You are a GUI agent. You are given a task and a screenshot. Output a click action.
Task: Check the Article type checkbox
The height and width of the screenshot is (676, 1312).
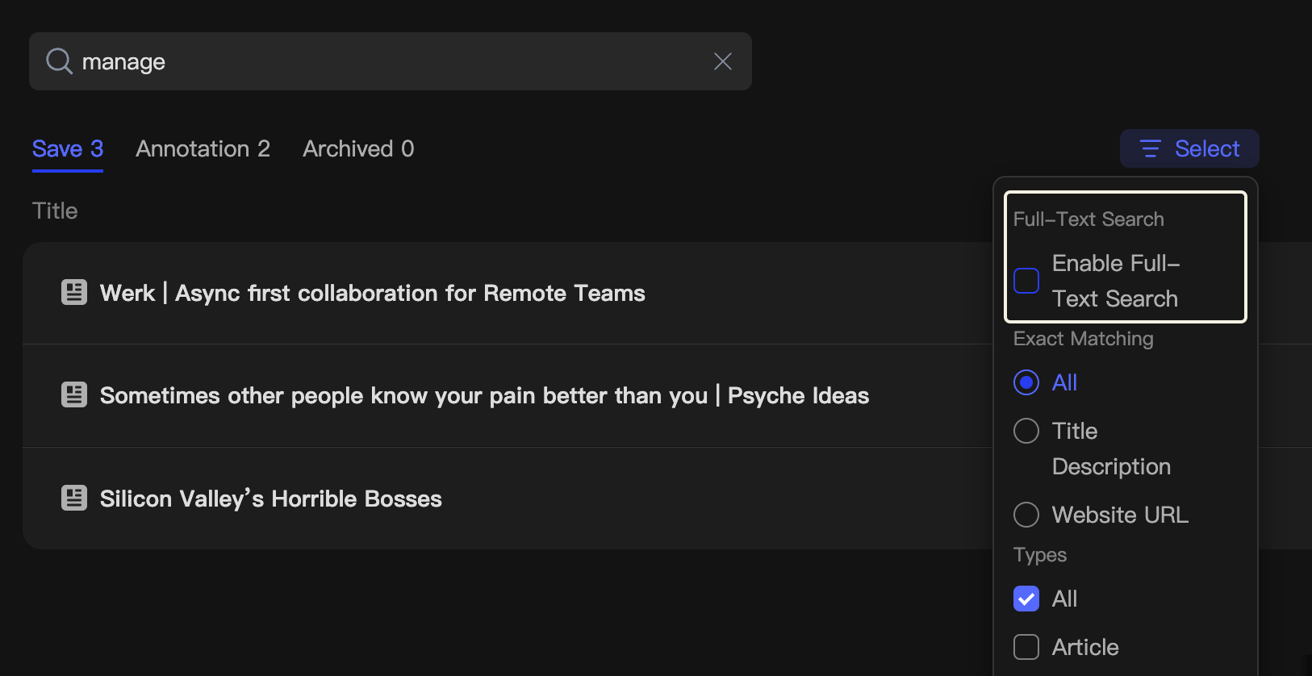pyautogui.click(x=1026, y=647)
